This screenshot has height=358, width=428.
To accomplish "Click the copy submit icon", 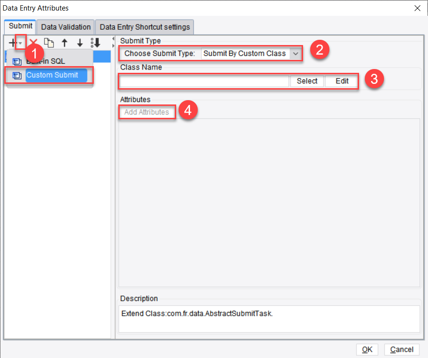I will 49,43.
